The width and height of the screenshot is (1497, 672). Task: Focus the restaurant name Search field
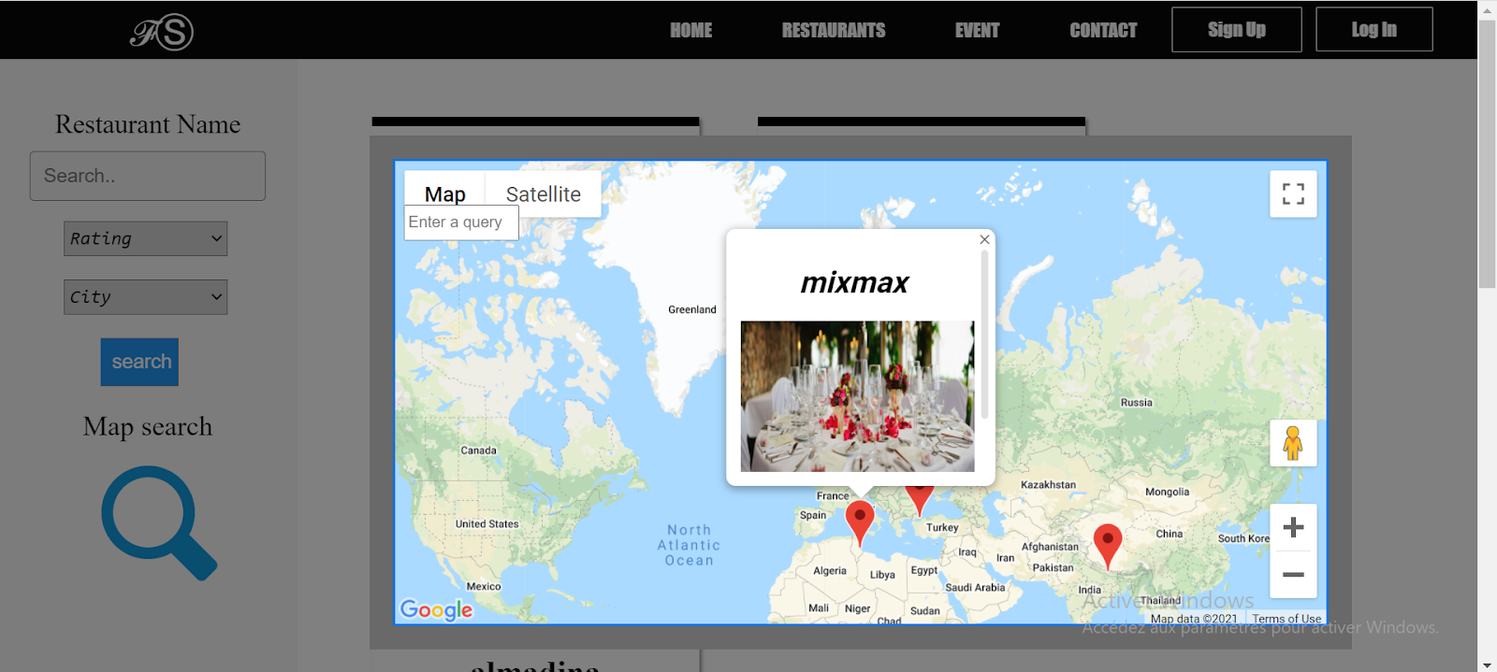coord(148,176)
